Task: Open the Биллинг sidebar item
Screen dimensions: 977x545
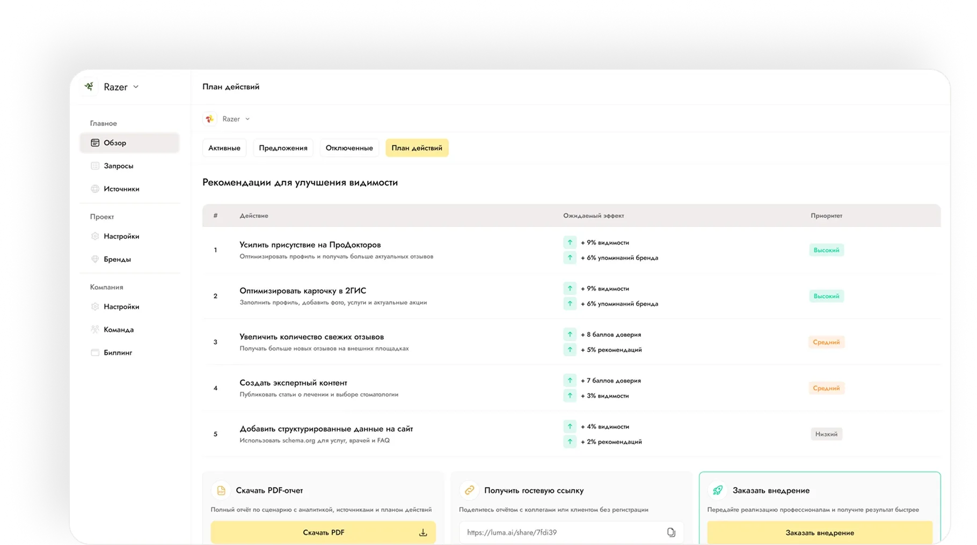Action: (x=129, y=352)
